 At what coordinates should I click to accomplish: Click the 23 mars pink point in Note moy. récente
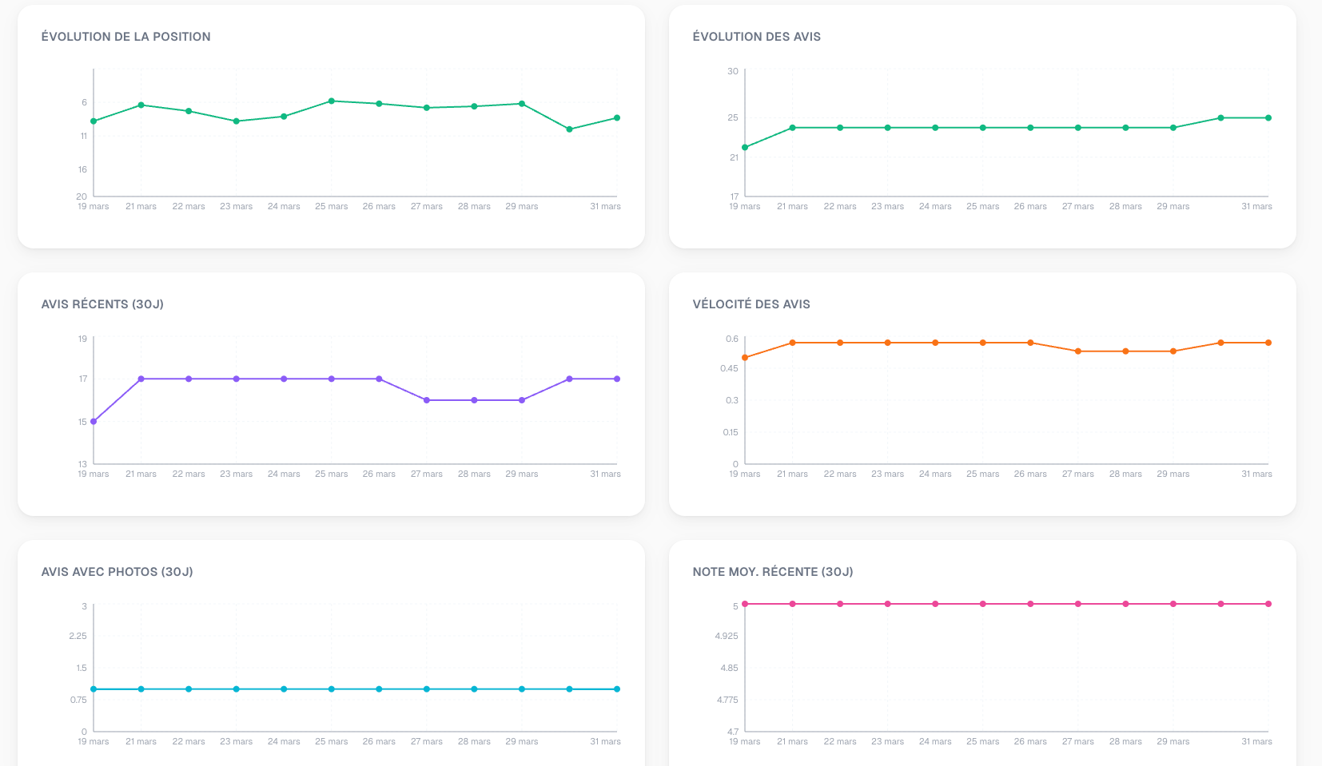[x=887, y=604]
